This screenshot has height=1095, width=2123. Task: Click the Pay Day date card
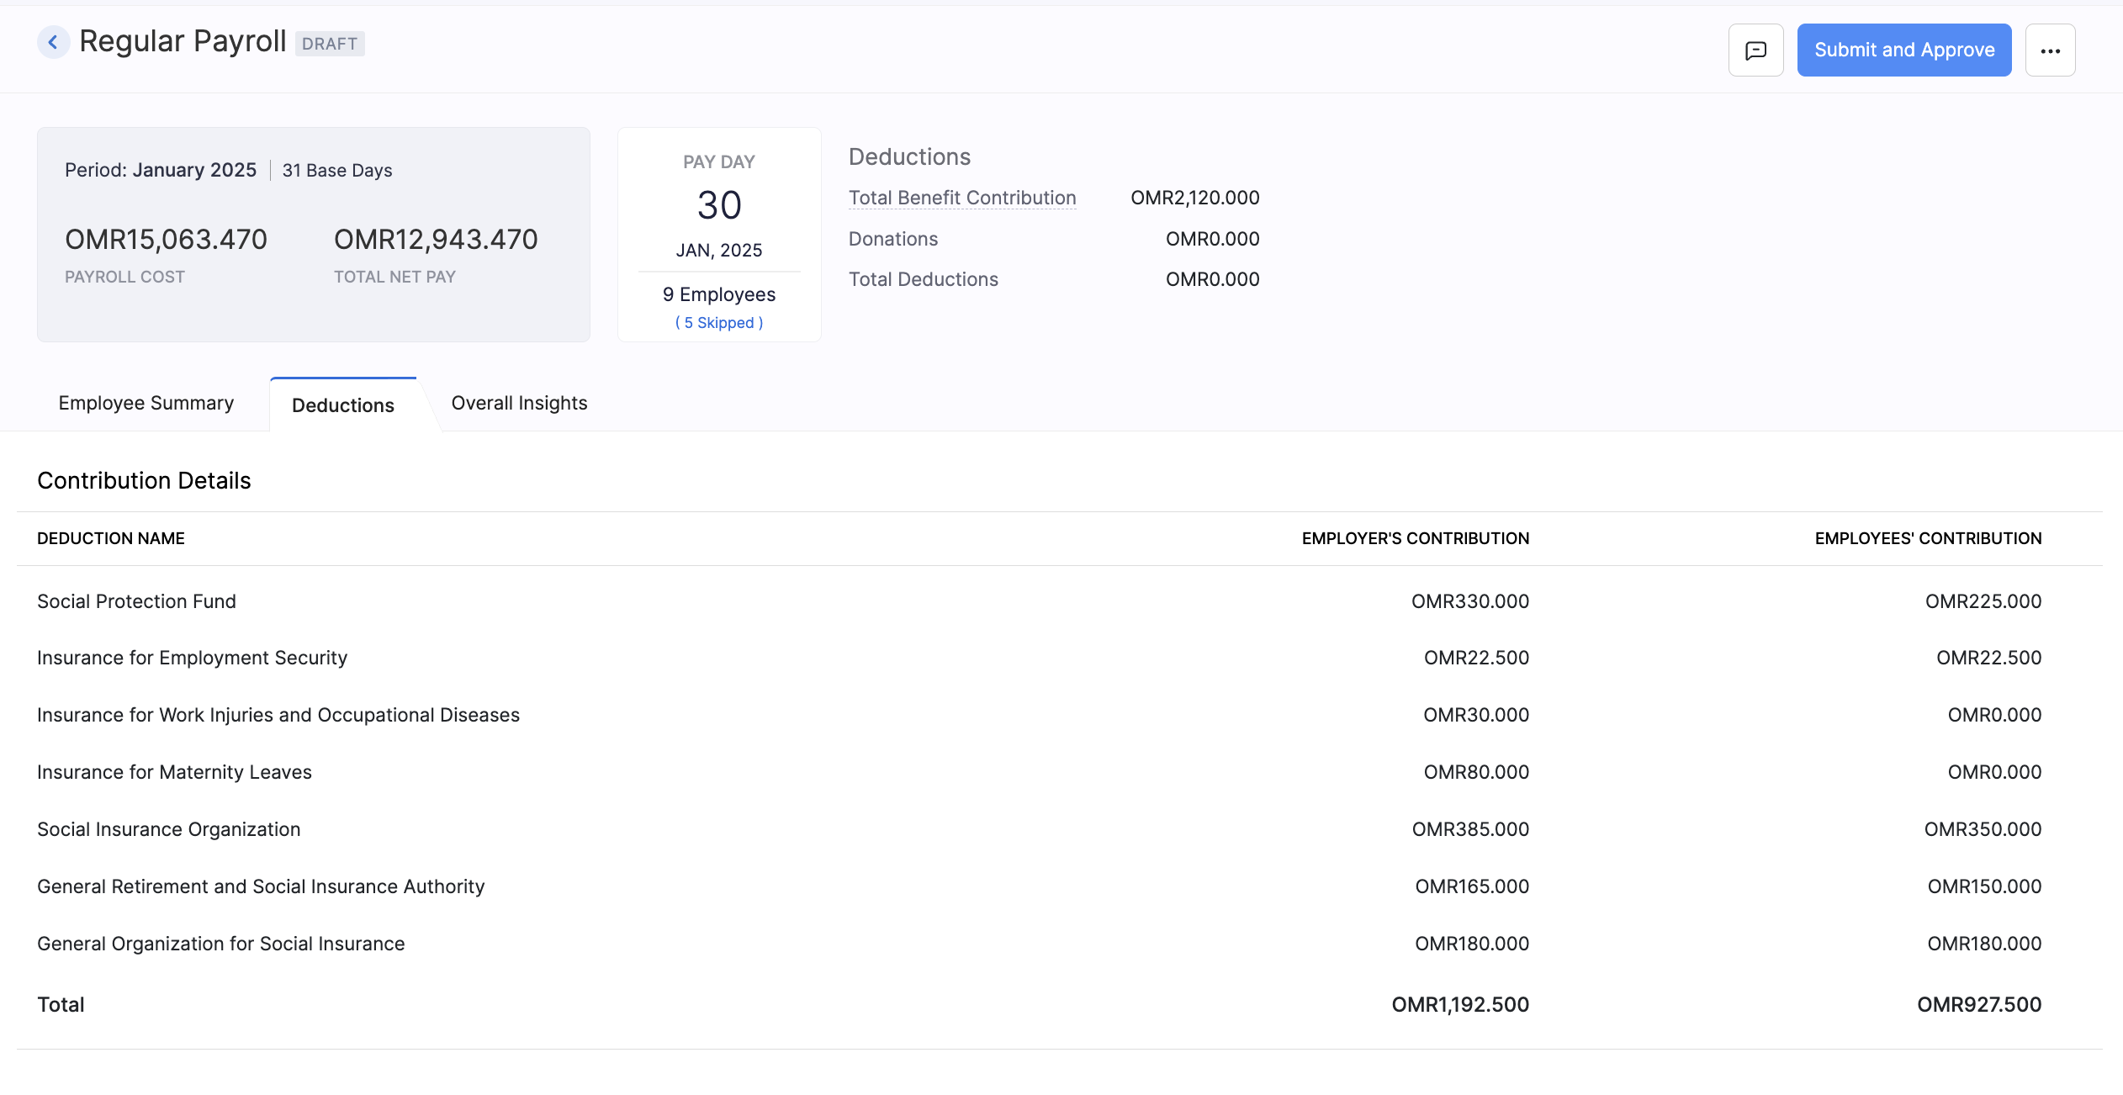click(x=718, y=204)
